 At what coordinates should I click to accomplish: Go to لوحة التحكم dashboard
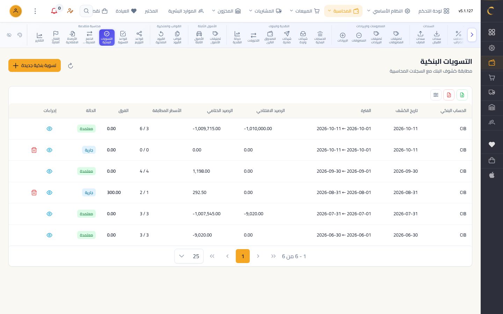tap(434, 11)
